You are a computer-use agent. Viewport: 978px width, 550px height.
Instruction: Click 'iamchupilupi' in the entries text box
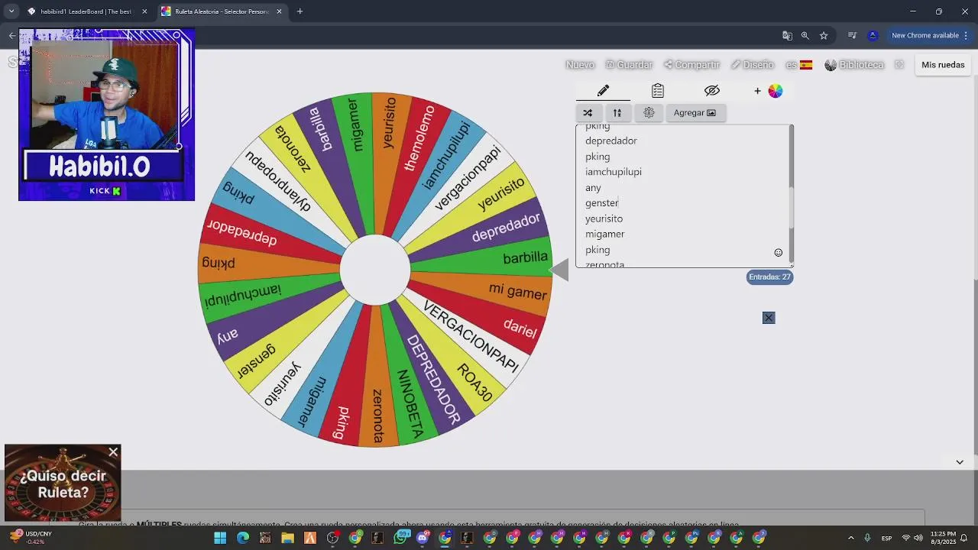click(x=614, y=172)
